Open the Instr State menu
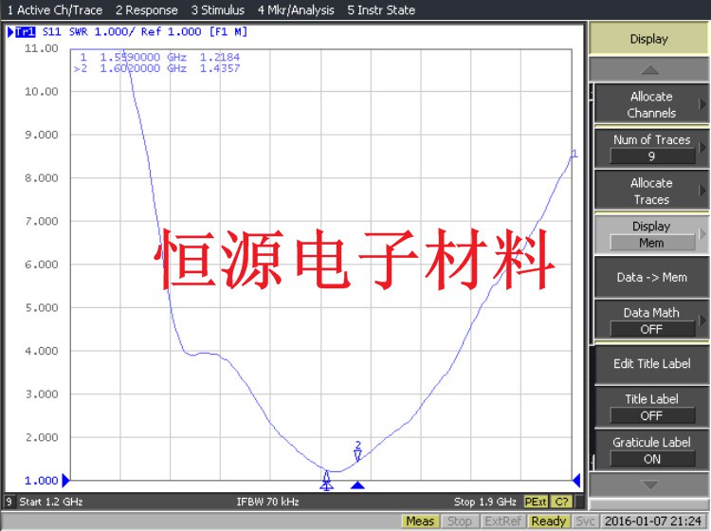 tap(381, 10)
